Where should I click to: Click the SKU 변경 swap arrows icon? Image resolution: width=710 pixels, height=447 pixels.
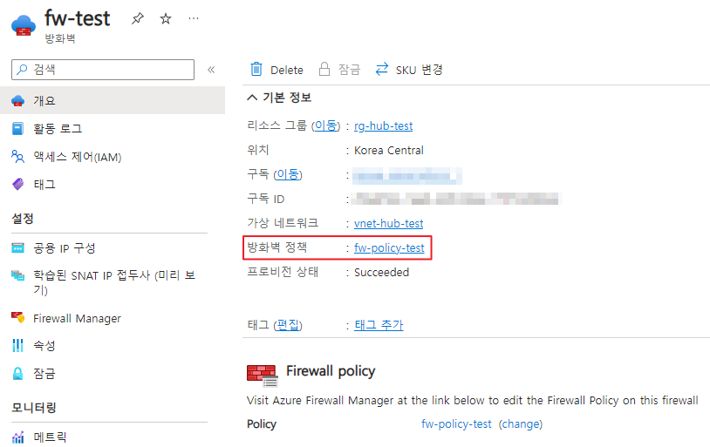[x=382, y=69]
